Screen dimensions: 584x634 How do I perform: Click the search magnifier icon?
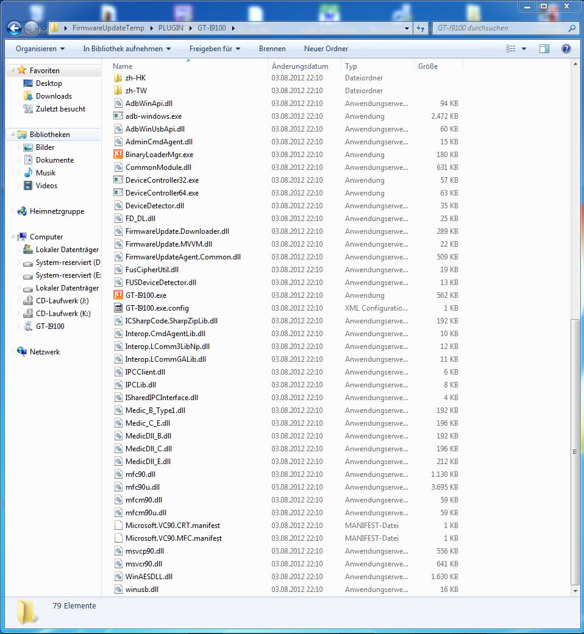[571, 28]
